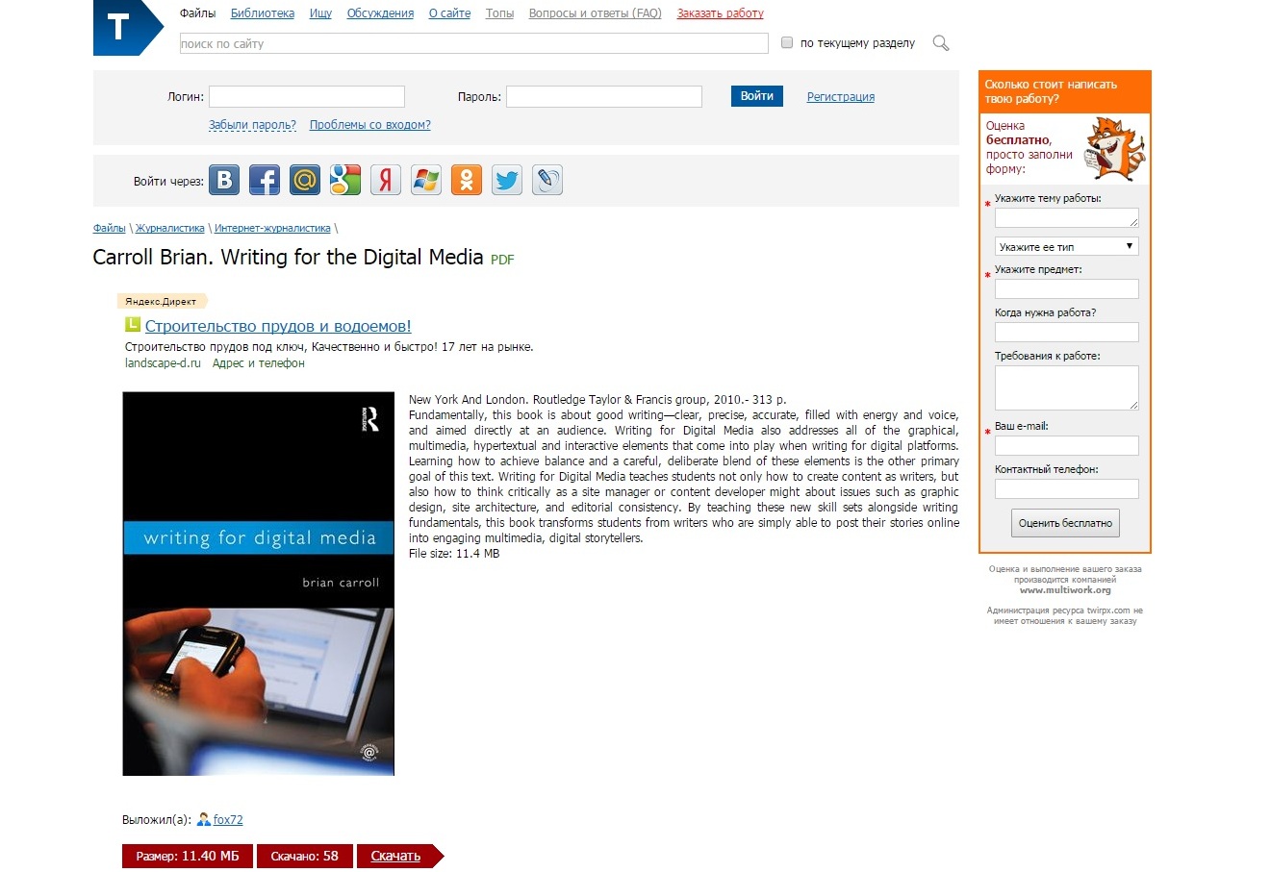The image size is (1271, 872).
Task: Sign in with the Google icon
Action: pos(345,180)
